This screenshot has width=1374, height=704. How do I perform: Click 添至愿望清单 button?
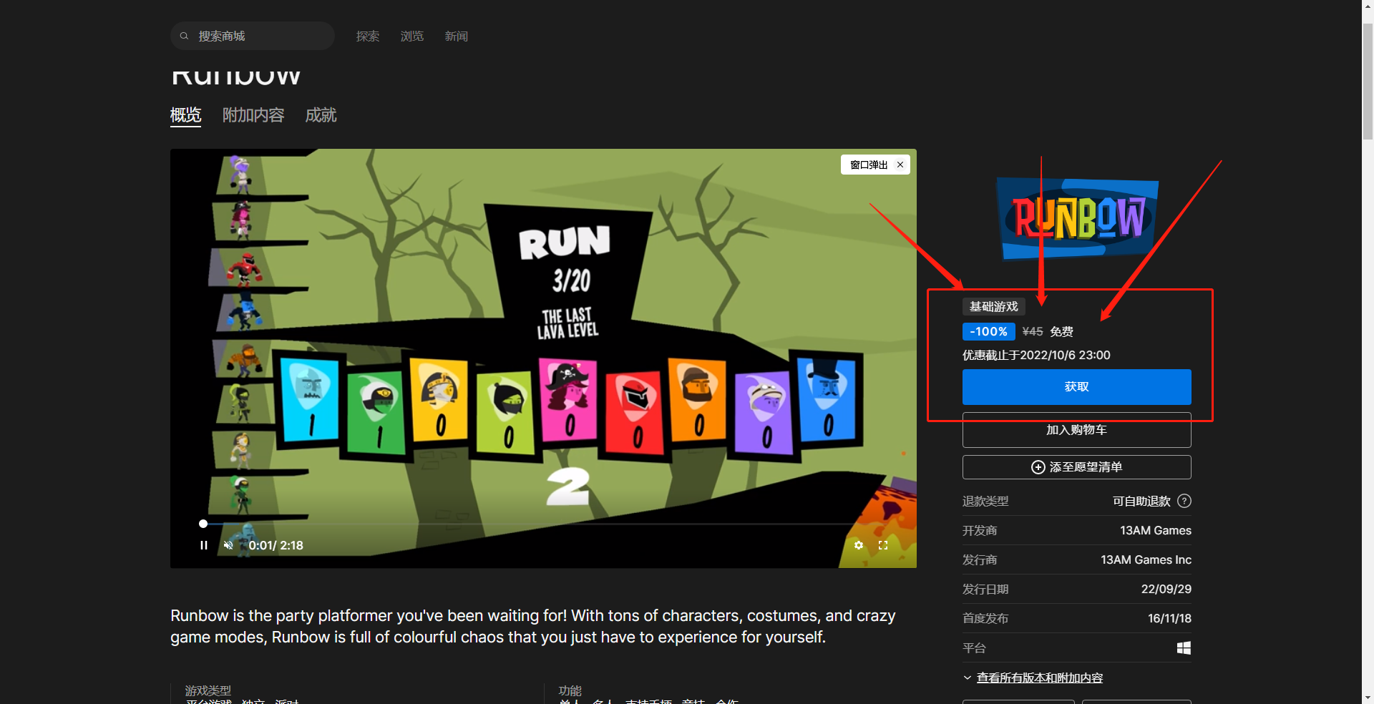(1077, 467)
